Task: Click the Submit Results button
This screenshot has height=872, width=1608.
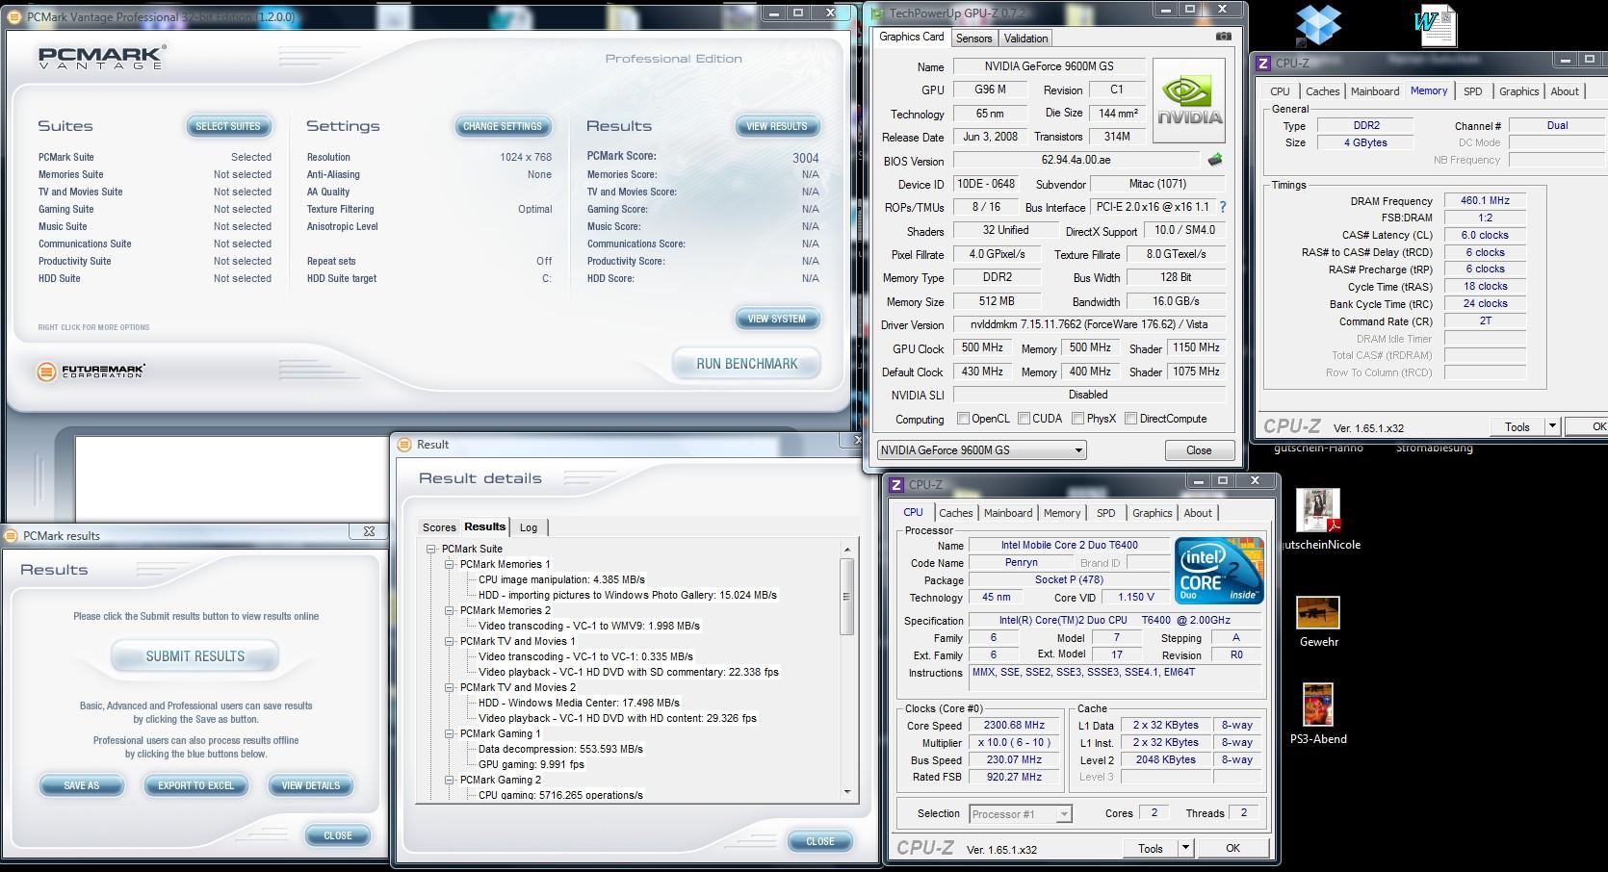Action: (x=195, y=656)
